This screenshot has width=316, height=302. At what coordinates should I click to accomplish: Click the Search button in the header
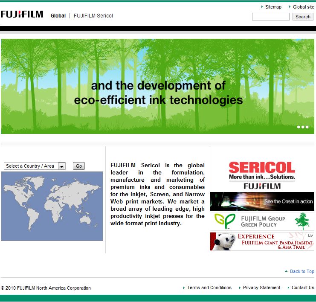point(303,17)
